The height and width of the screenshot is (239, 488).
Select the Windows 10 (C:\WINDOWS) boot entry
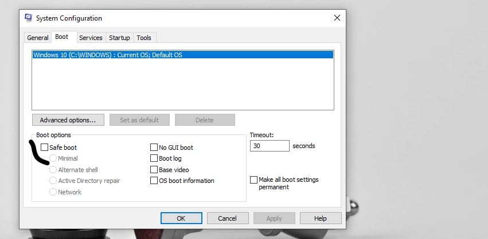click(183, 55)
